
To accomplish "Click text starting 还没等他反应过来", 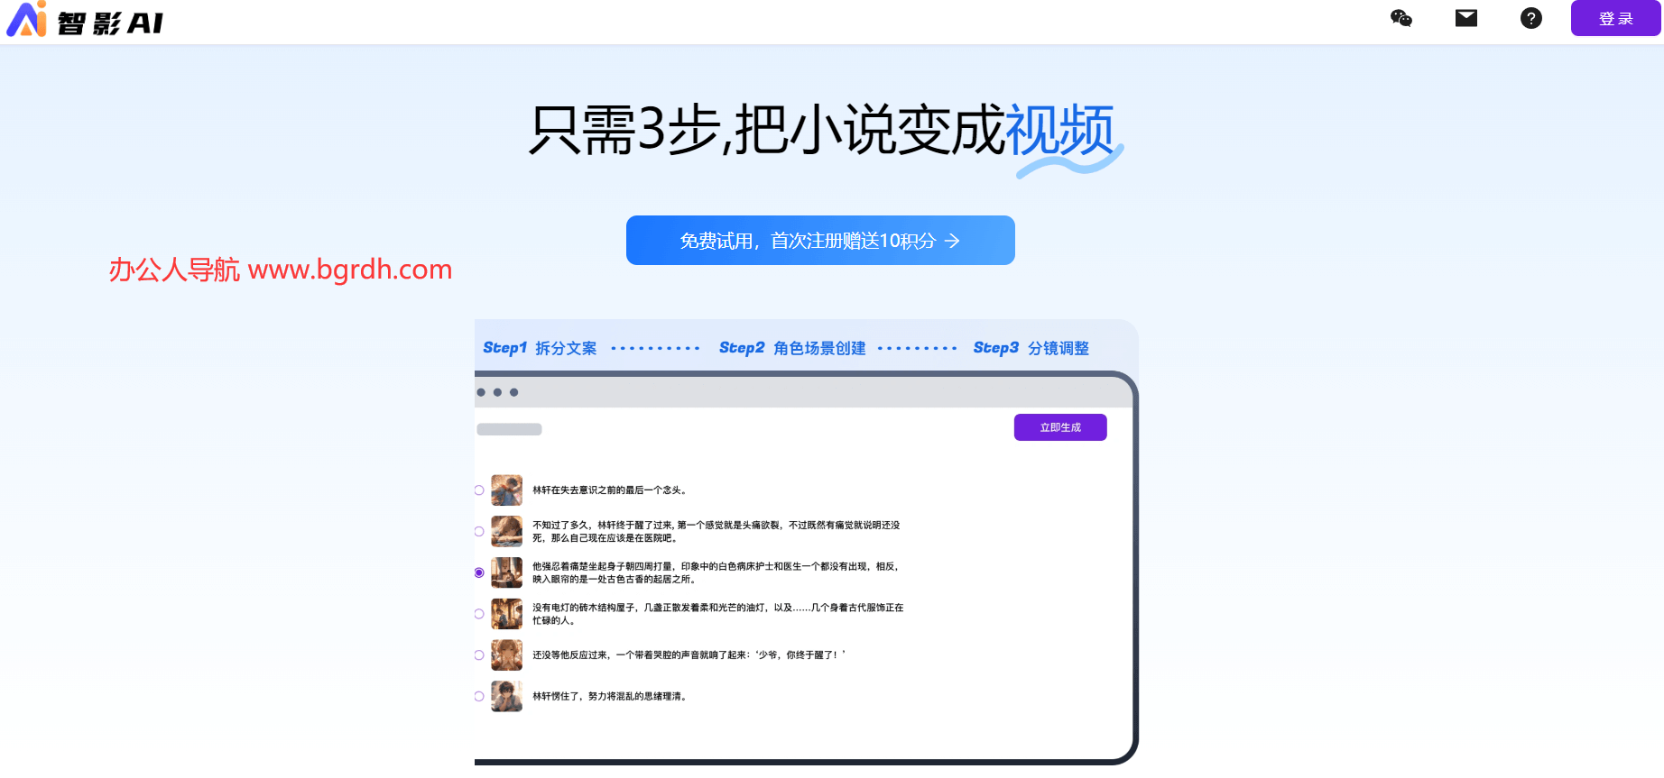I will tap(689, 655).
